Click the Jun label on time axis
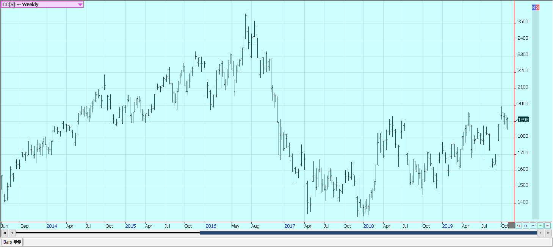The height and width of the screenshot is (247, 553). (5, 226)
